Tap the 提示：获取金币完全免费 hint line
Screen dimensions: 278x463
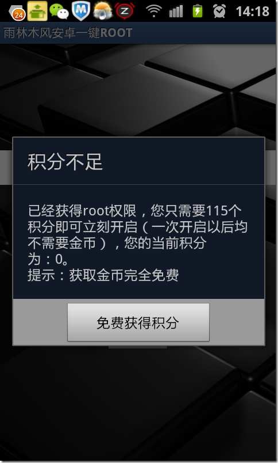pos(103,275)
